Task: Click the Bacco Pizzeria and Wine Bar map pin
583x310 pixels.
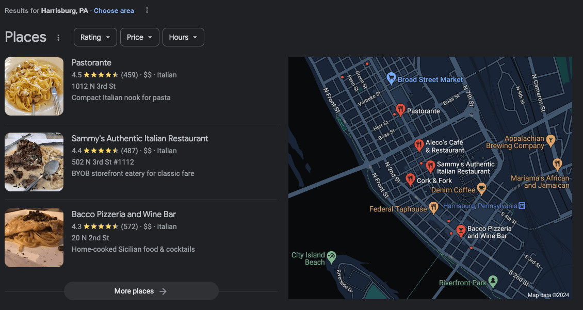Action: 461,231
